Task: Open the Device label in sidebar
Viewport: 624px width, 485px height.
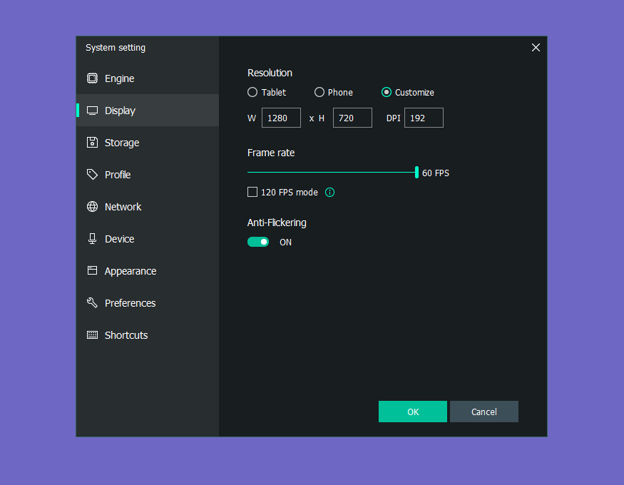Action: pos(119,239)
